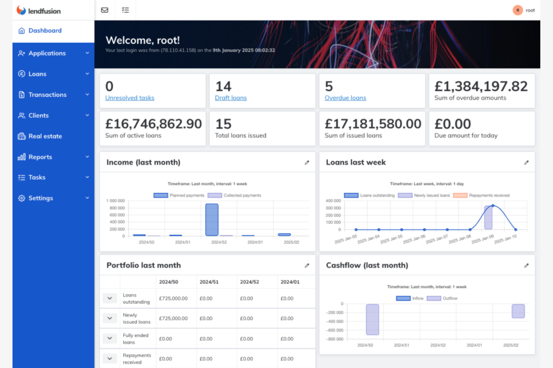Click the edit pencil on Cashflow chart

tap(526, 265)
